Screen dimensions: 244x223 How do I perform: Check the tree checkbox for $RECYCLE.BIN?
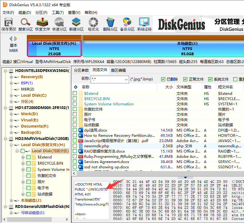28,163
